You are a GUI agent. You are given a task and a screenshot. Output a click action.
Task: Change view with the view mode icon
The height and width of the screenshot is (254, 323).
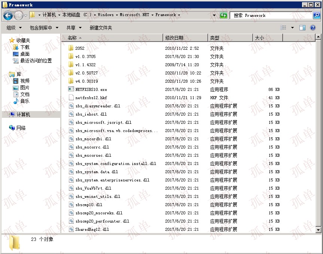pyautogui.click(x=283, y=28)
